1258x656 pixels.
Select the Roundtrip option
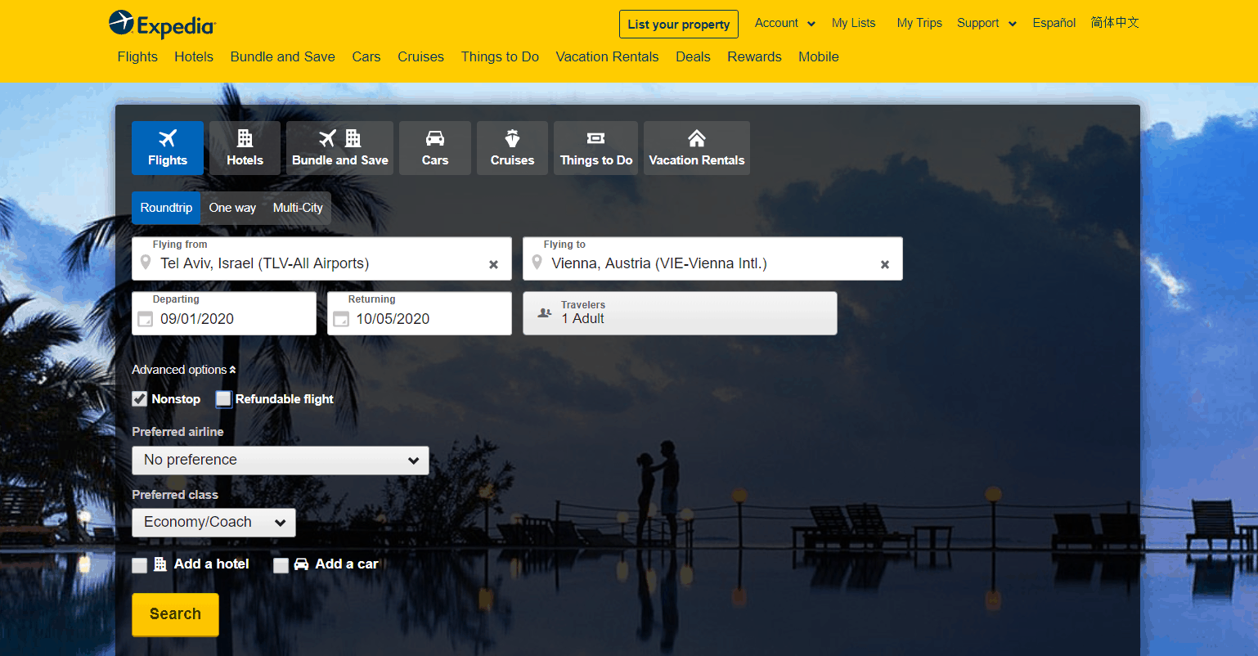tap(166, 208)
